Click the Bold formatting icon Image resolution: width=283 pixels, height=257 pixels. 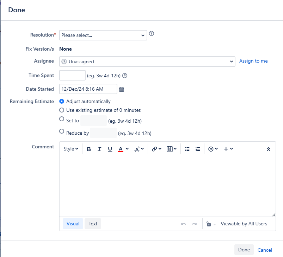click(89, 149)
